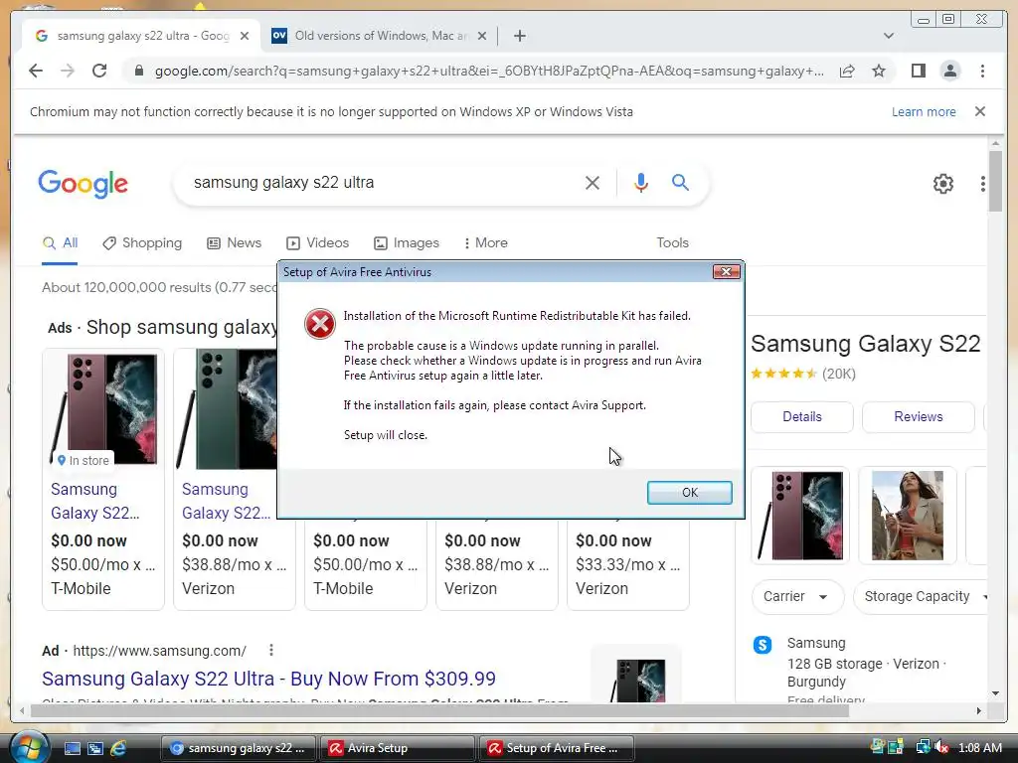Bookmark this page with the star icon
Image resolution: width=1018 pixels, height=763 pixels.
tap(879, 71)
